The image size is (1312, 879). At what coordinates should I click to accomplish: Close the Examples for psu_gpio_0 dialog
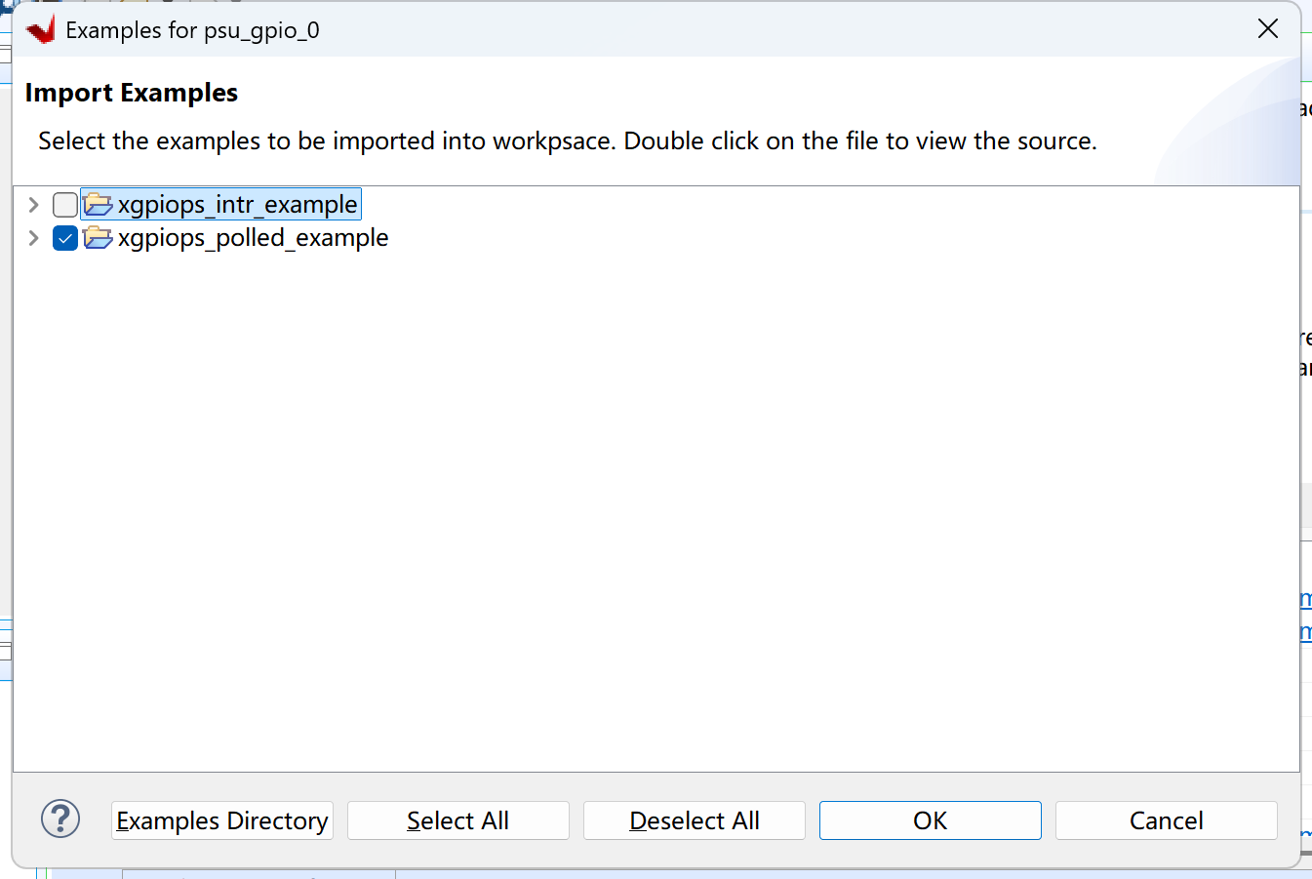point(1268,29)
